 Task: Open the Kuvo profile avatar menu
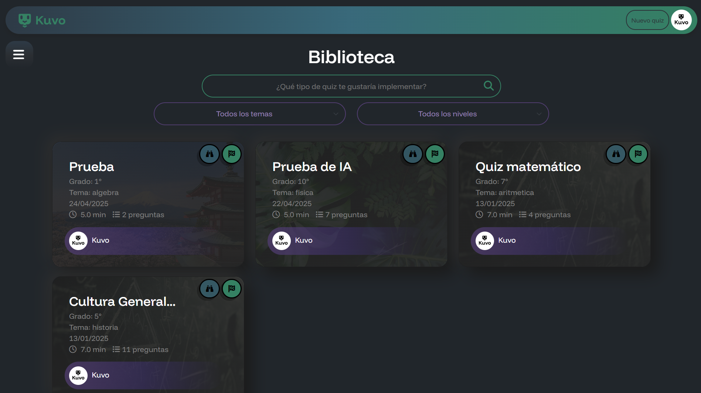tap(681, 20)
